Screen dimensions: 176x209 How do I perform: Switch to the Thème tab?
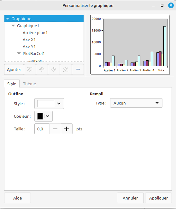point(29,84)
